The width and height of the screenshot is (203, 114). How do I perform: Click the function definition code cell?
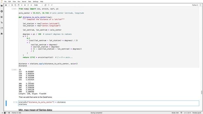(108, 37)
